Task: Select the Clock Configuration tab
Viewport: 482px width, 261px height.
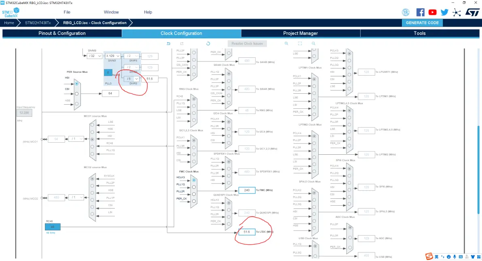Action: click(182, 33)
